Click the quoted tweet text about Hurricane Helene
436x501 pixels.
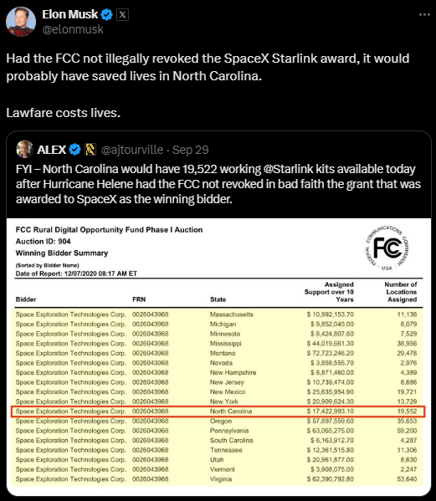(x=218, y=184)
